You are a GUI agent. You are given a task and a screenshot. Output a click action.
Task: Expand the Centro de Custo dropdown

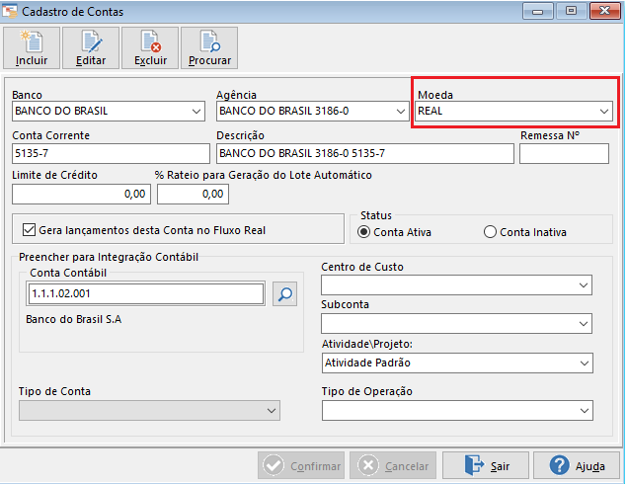coord(456,285)
